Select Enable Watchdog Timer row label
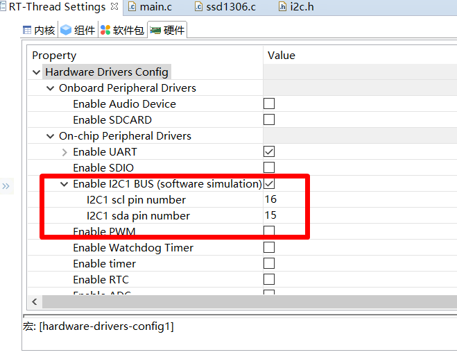457x357 pixels. 133,248
